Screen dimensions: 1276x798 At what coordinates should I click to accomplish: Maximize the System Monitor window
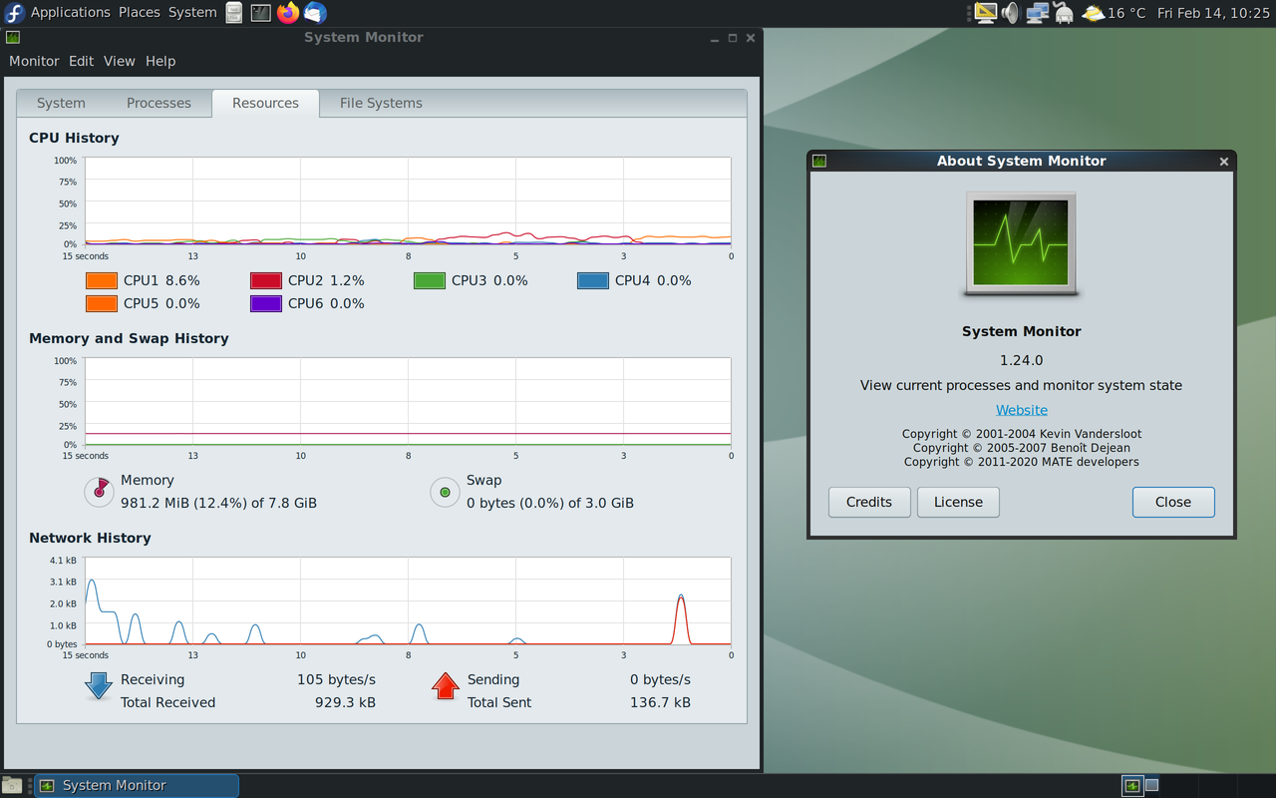click(733, 38)
